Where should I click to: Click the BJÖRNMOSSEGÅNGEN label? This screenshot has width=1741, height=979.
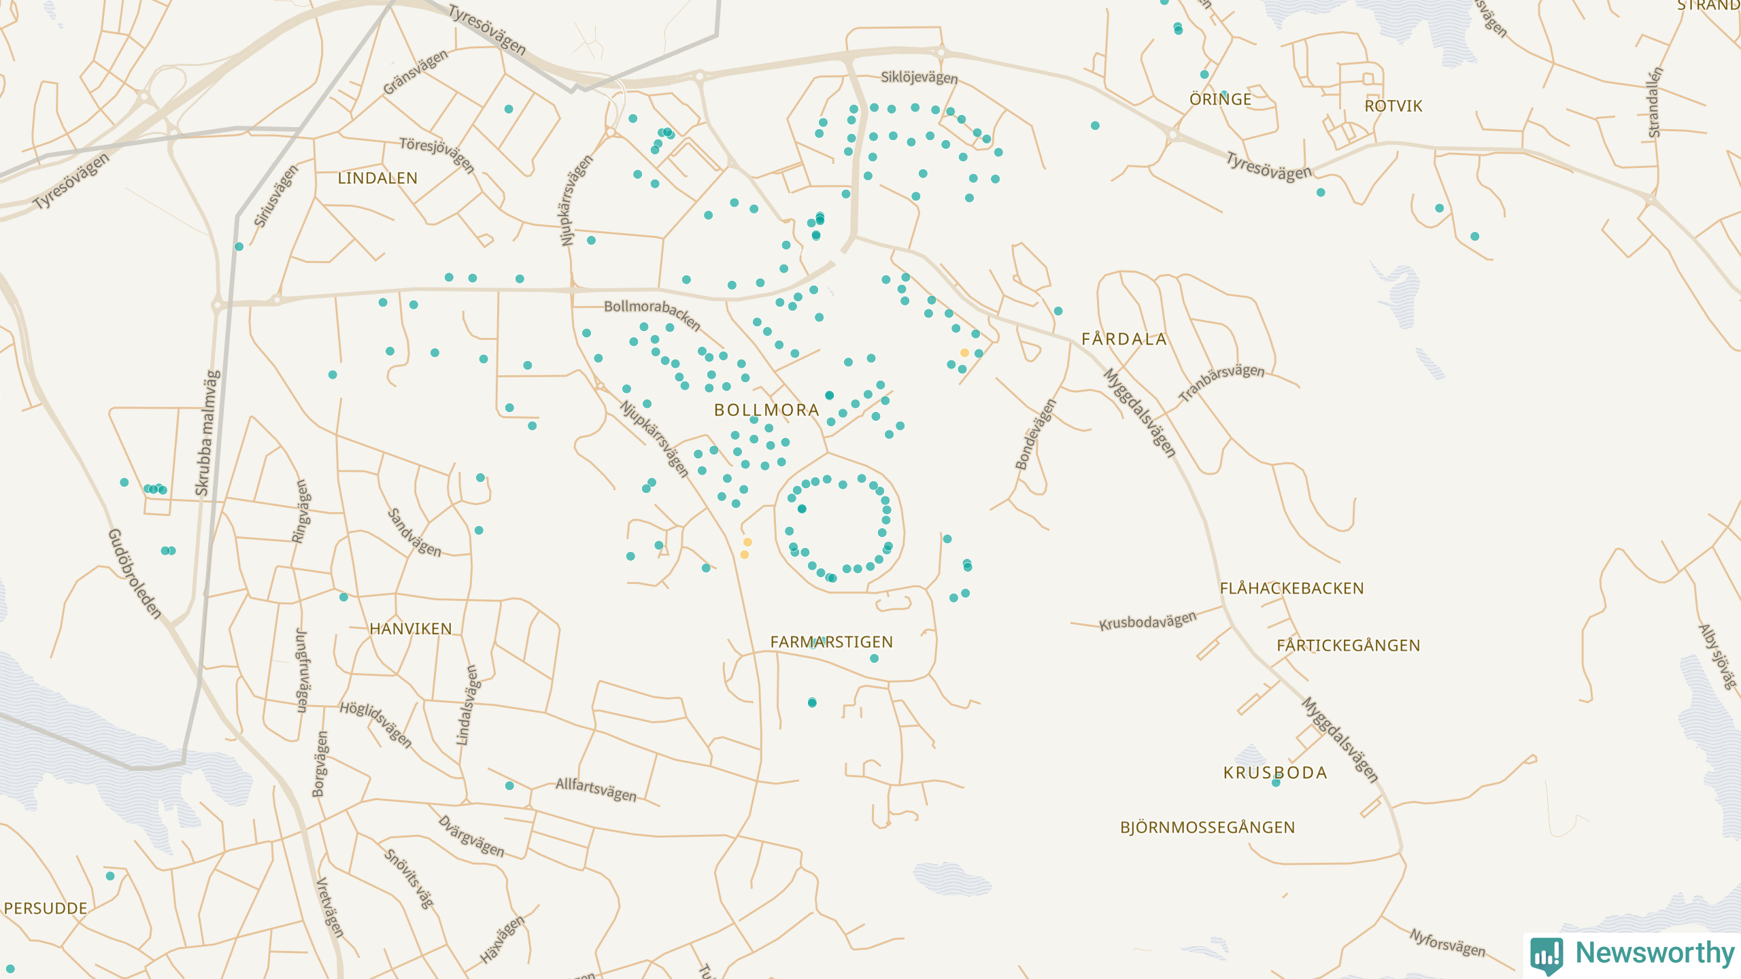[1207, 827]
